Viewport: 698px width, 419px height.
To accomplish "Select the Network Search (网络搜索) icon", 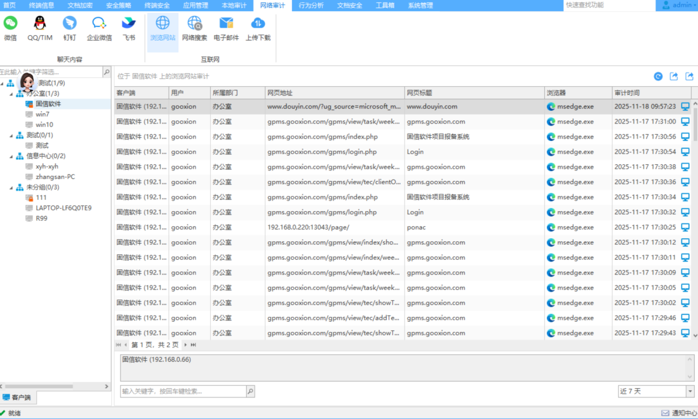I will coord(194,28).
